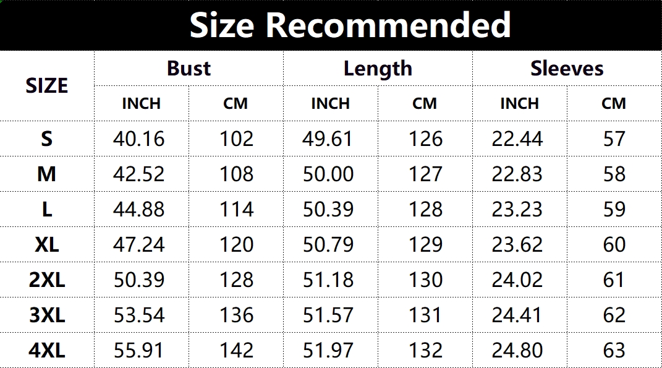Click the 127 length CM cell

point(425,174)
